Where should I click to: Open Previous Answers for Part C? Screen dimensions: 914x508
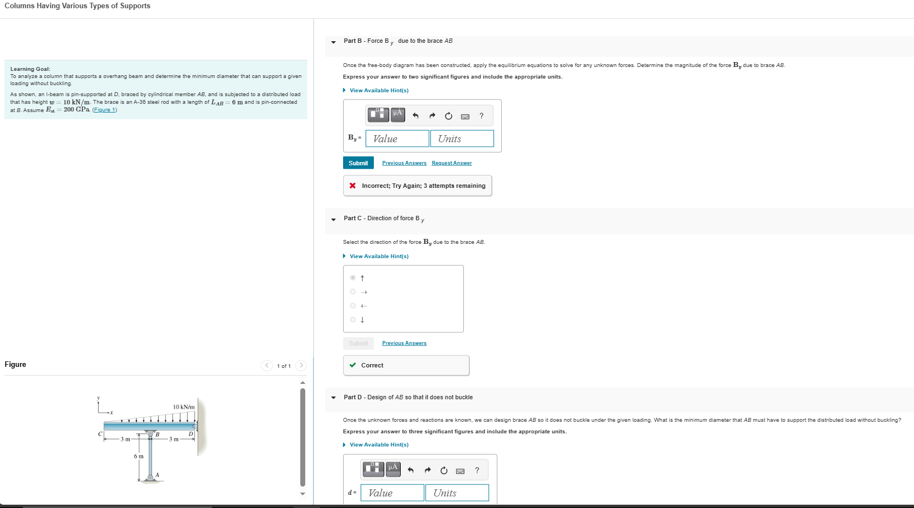tap(404, 343)
